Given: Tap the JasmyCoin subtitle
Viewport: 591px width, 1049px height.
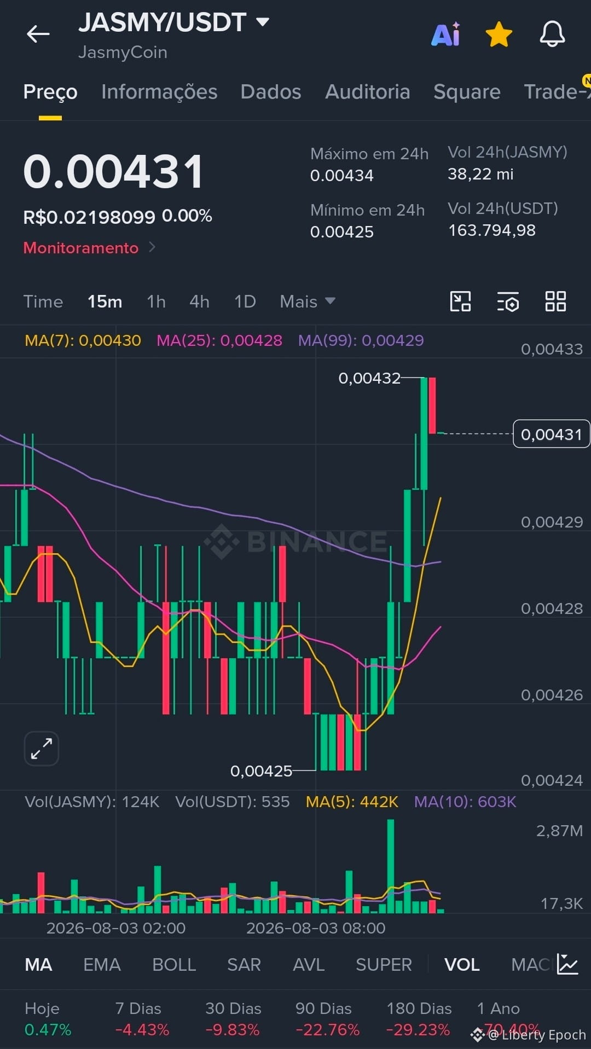Looking at the screenshot, I should coord(123,53).
